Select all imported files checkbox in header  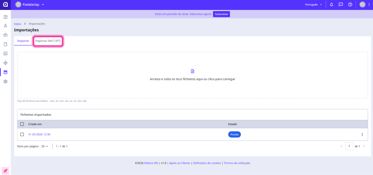[22, 124]
